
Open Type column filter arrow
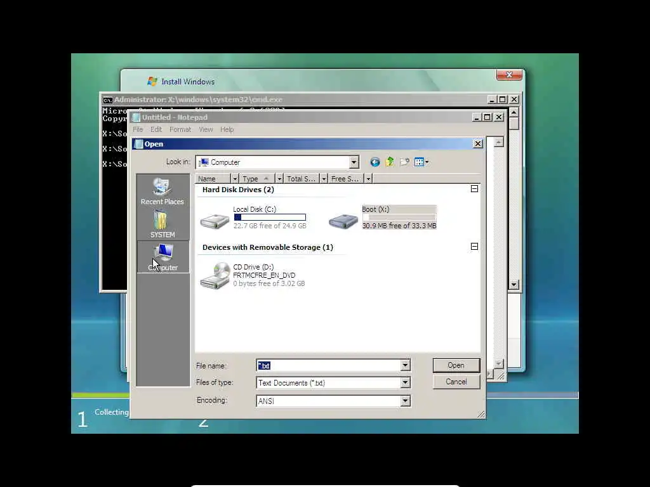click(x=280, y=178)
